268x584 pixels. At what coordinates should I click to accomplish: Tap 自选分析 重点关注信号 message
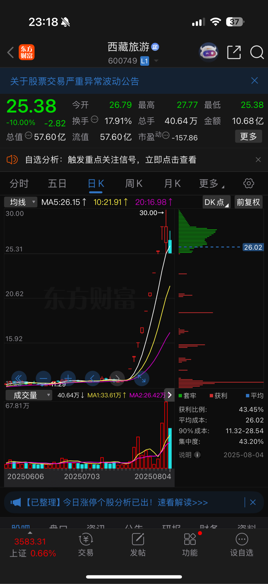pyautogui.click(x=111, y=160)
